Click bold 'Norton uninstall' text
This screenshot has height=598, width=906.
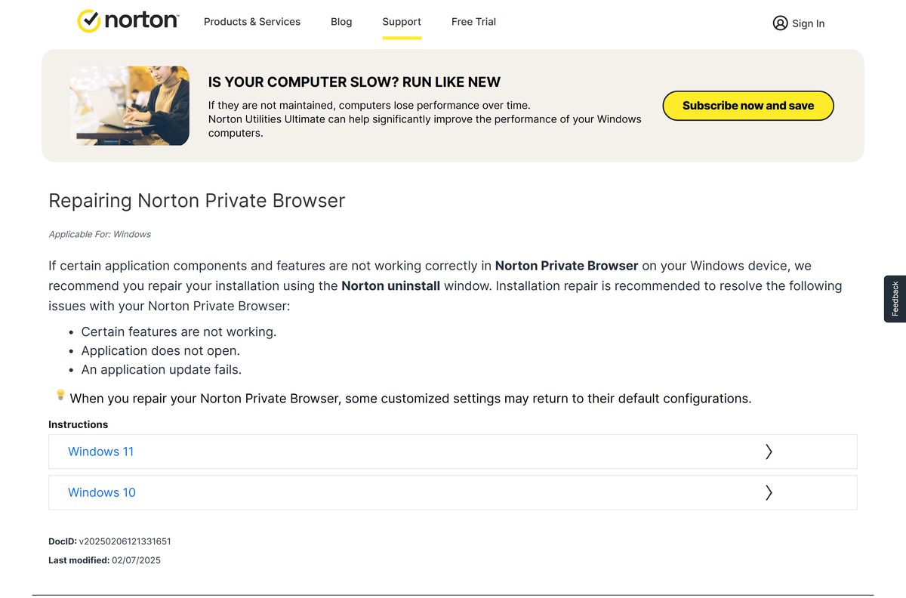pyautogui.click(x=391, y=285)
